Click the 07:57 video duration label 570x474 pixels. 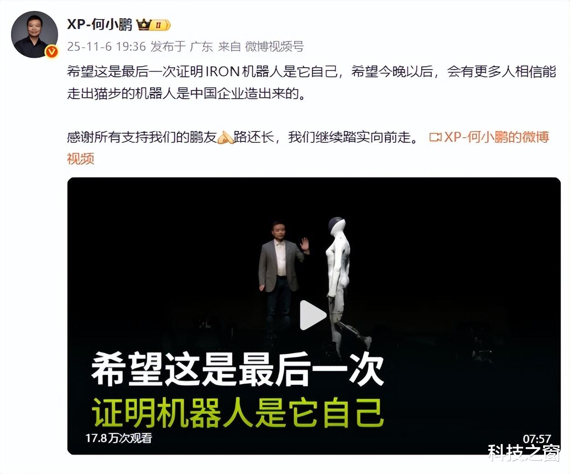click(537, 439)
